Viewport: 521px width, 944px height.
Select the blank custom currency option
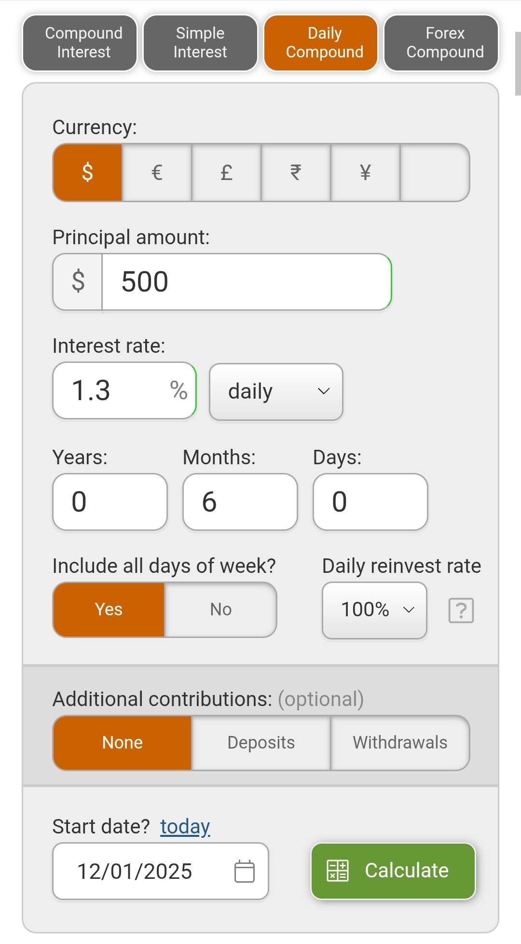point(434,172)
